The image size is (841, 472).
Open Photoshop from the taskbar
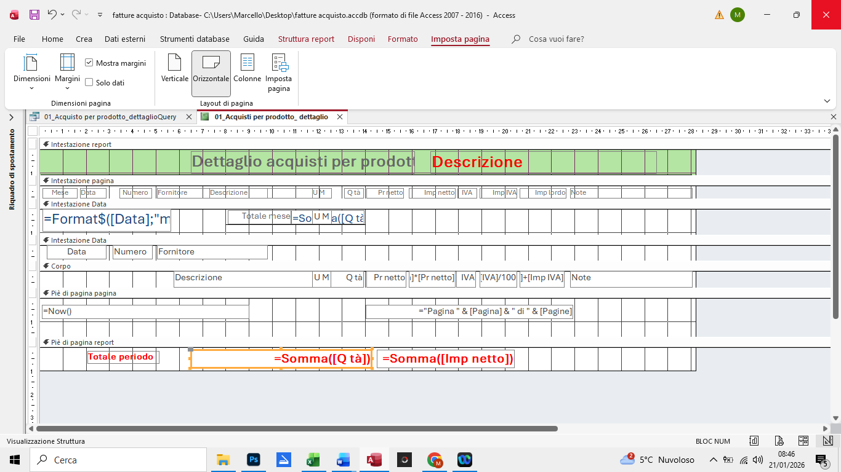pos(253,460)
